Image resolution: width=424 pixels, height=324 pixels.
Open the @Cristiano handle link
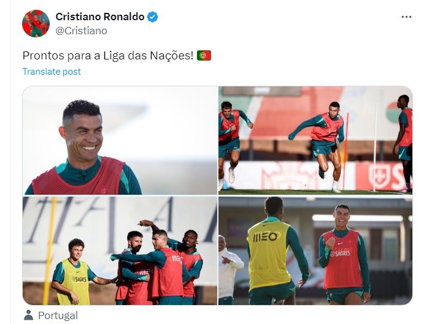coord(81,31)
